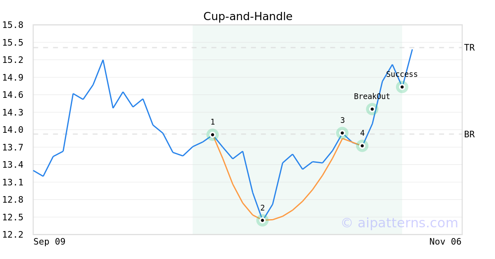The image size is (495, 259).
Task: Select the point 3 marker dot
Action: click(x=342, y=133)
